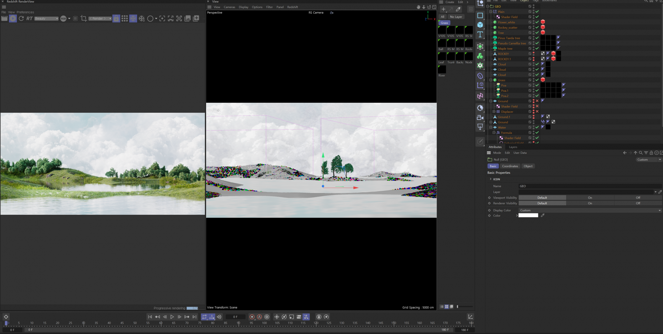663x334 pixels.
Task: Open the Display Color dropdown
Action: [x=590, y=210]
